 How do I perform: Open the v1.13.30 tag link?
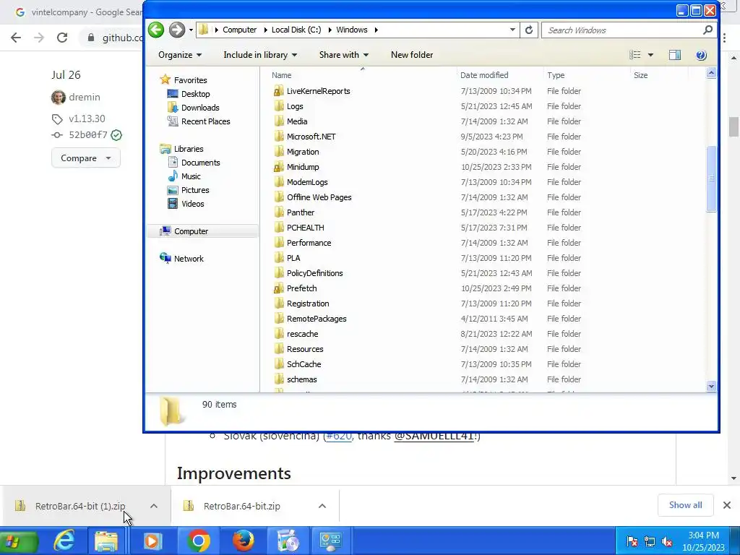pos(87,119)
